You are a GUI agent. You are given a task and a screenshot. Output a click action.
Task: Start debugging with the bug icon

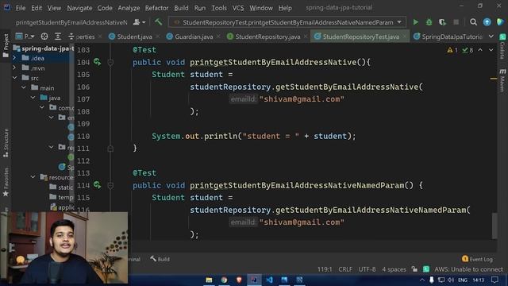pyautogui.click(x=429, y=22)
